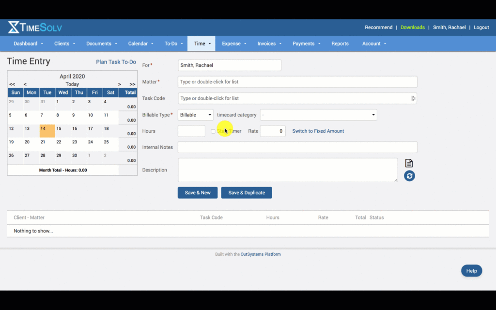This screenshot has width=496, height=310.
Task: Advance to next month with right arrow
Action: click(x=120, y=84)
